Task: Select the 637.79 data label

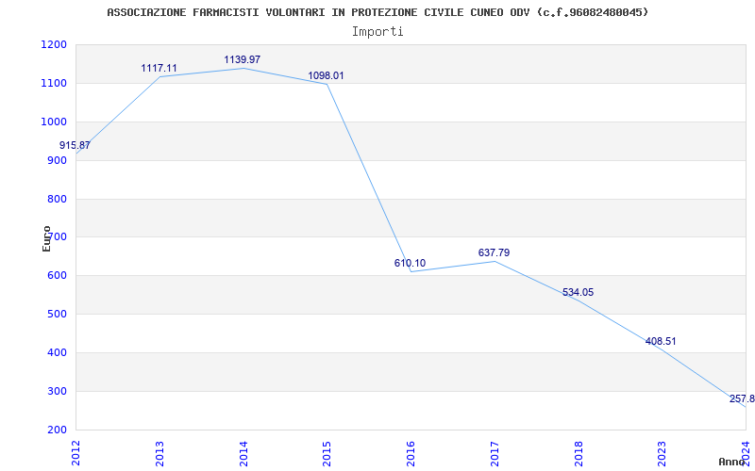Action: click(x=494, y=252)
